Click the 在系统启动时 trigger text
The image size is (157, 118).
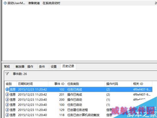pyautogui.click(x=51, y=3)
